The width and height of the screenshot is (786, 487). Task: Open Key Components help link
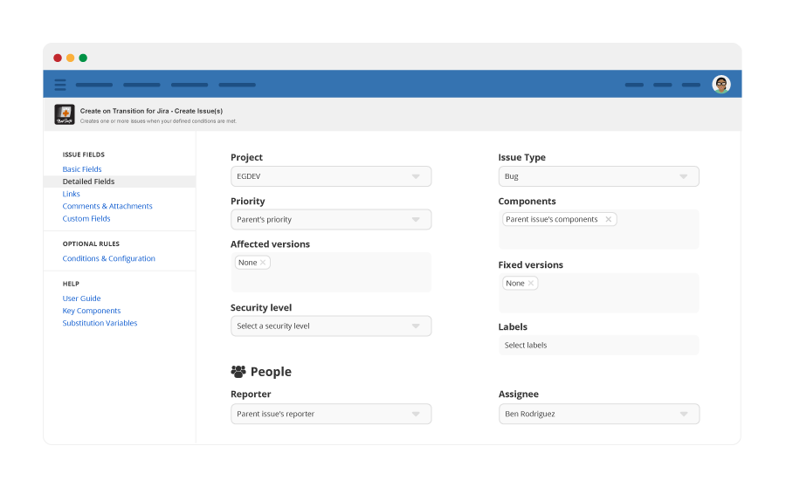click(x=92, y=311)
